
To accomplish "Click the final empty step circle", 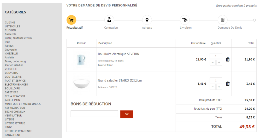I will pyautogui.click(x=254, y=20).
